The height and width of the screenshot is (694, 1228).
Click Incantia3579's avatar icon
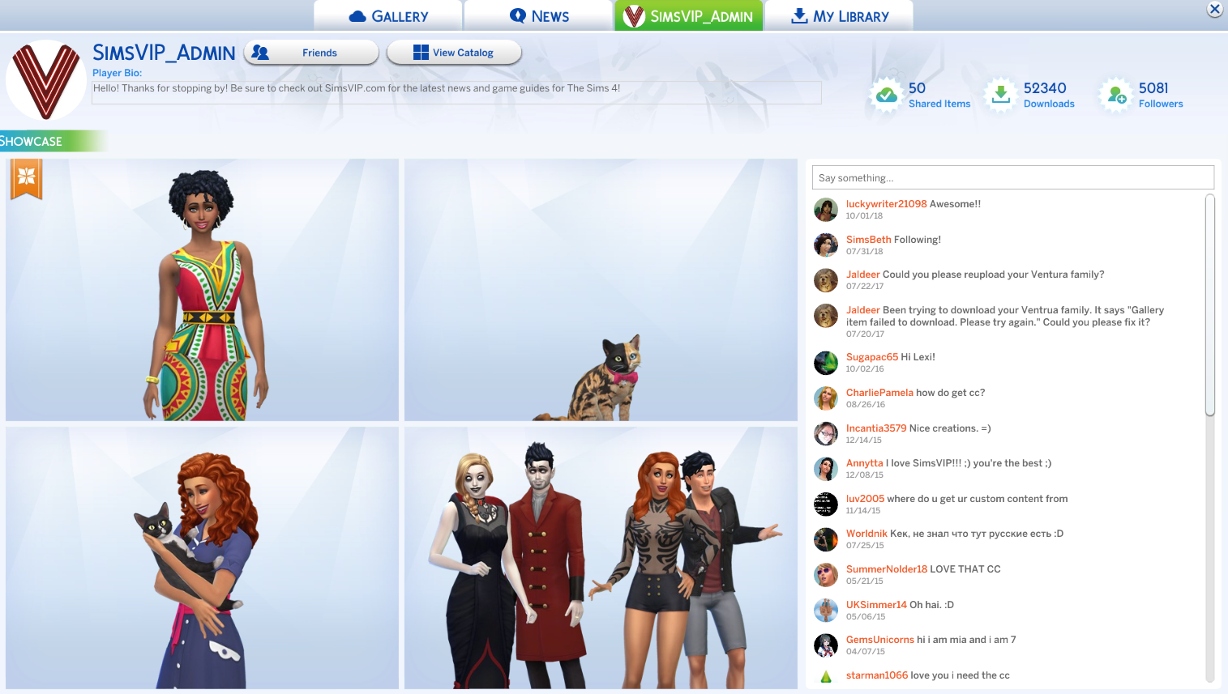click(x=826, y=434)
